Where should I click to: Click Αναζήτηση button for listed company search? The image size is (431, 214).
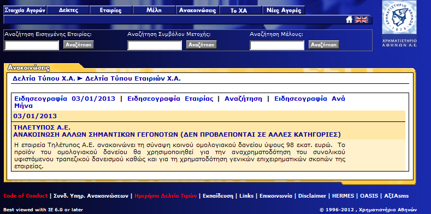(79, 45)
